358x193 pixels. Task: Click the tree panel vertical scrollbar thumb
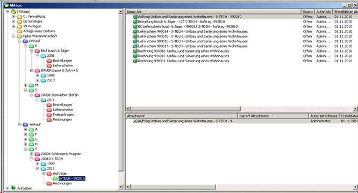click(121, 92)
